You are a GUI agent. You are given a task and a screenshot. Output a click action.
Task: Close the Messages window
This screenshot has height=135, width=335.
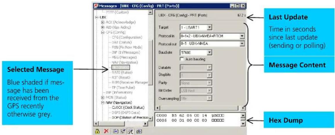(x=243, y=6)
